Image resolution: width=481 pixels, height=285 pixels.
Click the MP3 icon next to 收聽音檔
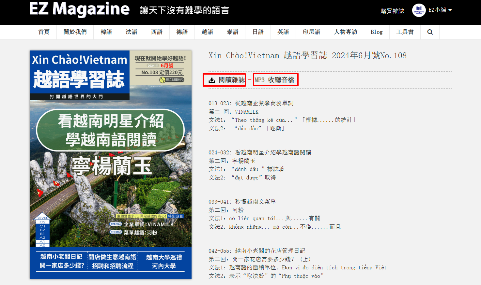(x=259, y=80)
